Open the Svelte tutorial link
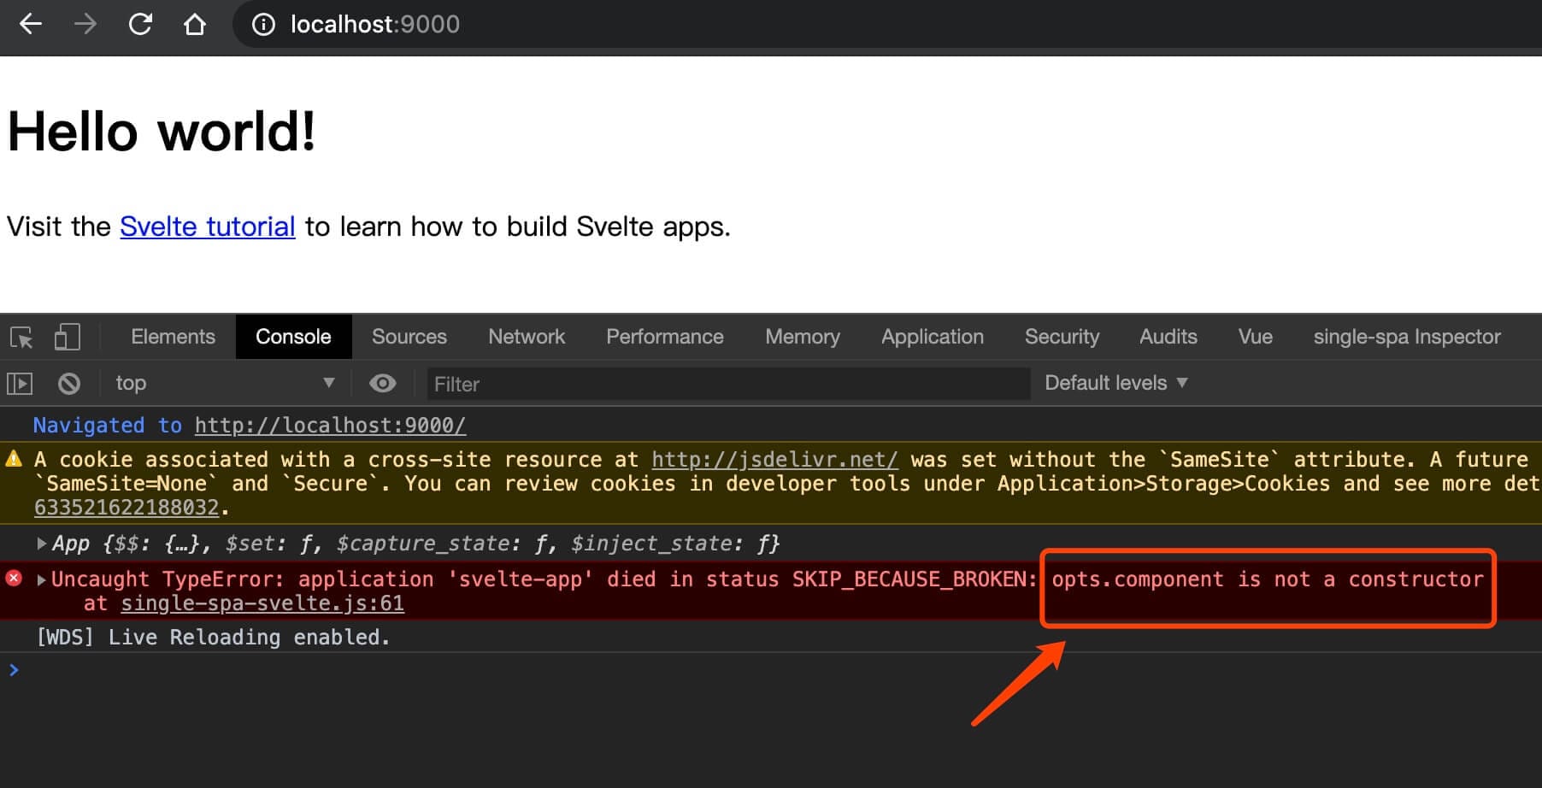1542x788 pixels. coord(208,226)
